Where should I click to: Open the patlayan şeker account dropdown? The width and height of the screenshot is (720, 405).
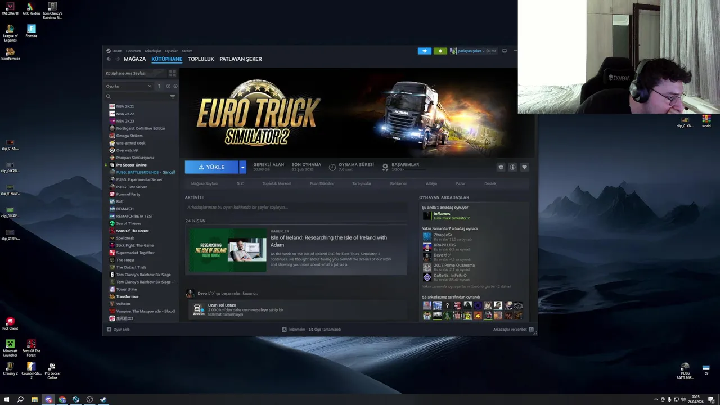pyautogui.click(x=472, y=51)
